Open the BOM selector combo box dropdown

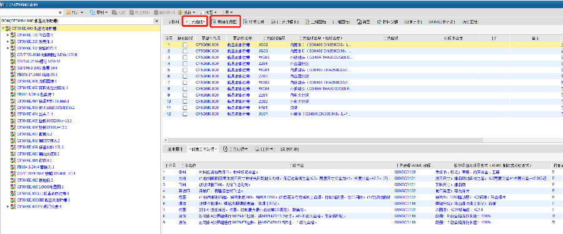pyautogui.click(x=156, y=21)
